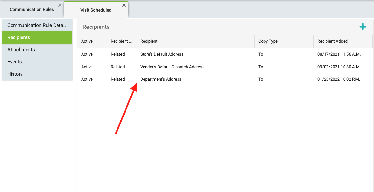Open Vendor's Default Dispatch Address recipient
The width and height of the screenshot is (374, 192).
point(172,67)
